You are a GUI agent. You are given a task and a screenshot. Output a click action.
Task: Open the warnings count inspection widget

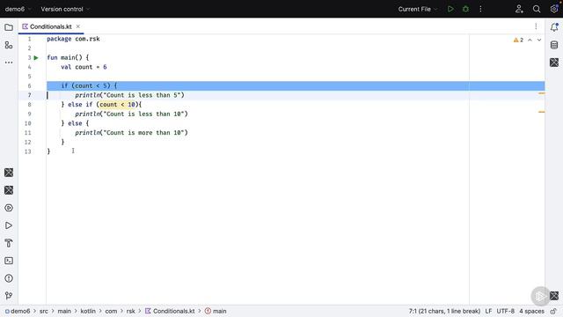518,40
